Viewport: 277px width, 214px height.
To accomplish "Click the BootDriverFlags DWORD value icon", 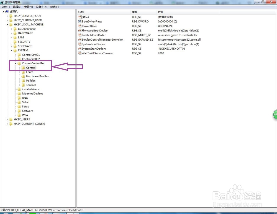I will coord(79,21).
